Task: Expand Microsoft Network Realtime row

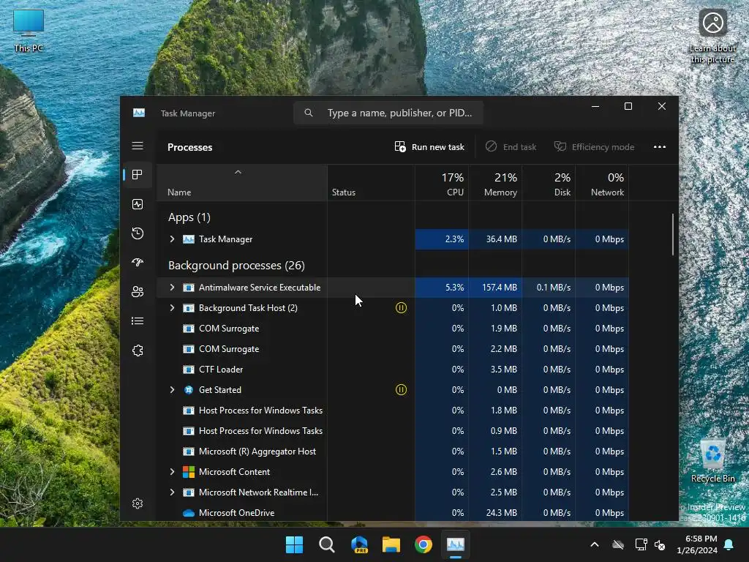Action: pyautogui.click(x=173, y=492)
